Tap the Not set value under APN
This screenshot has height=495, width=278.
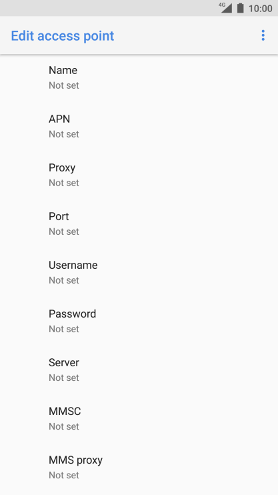point(64,134)
